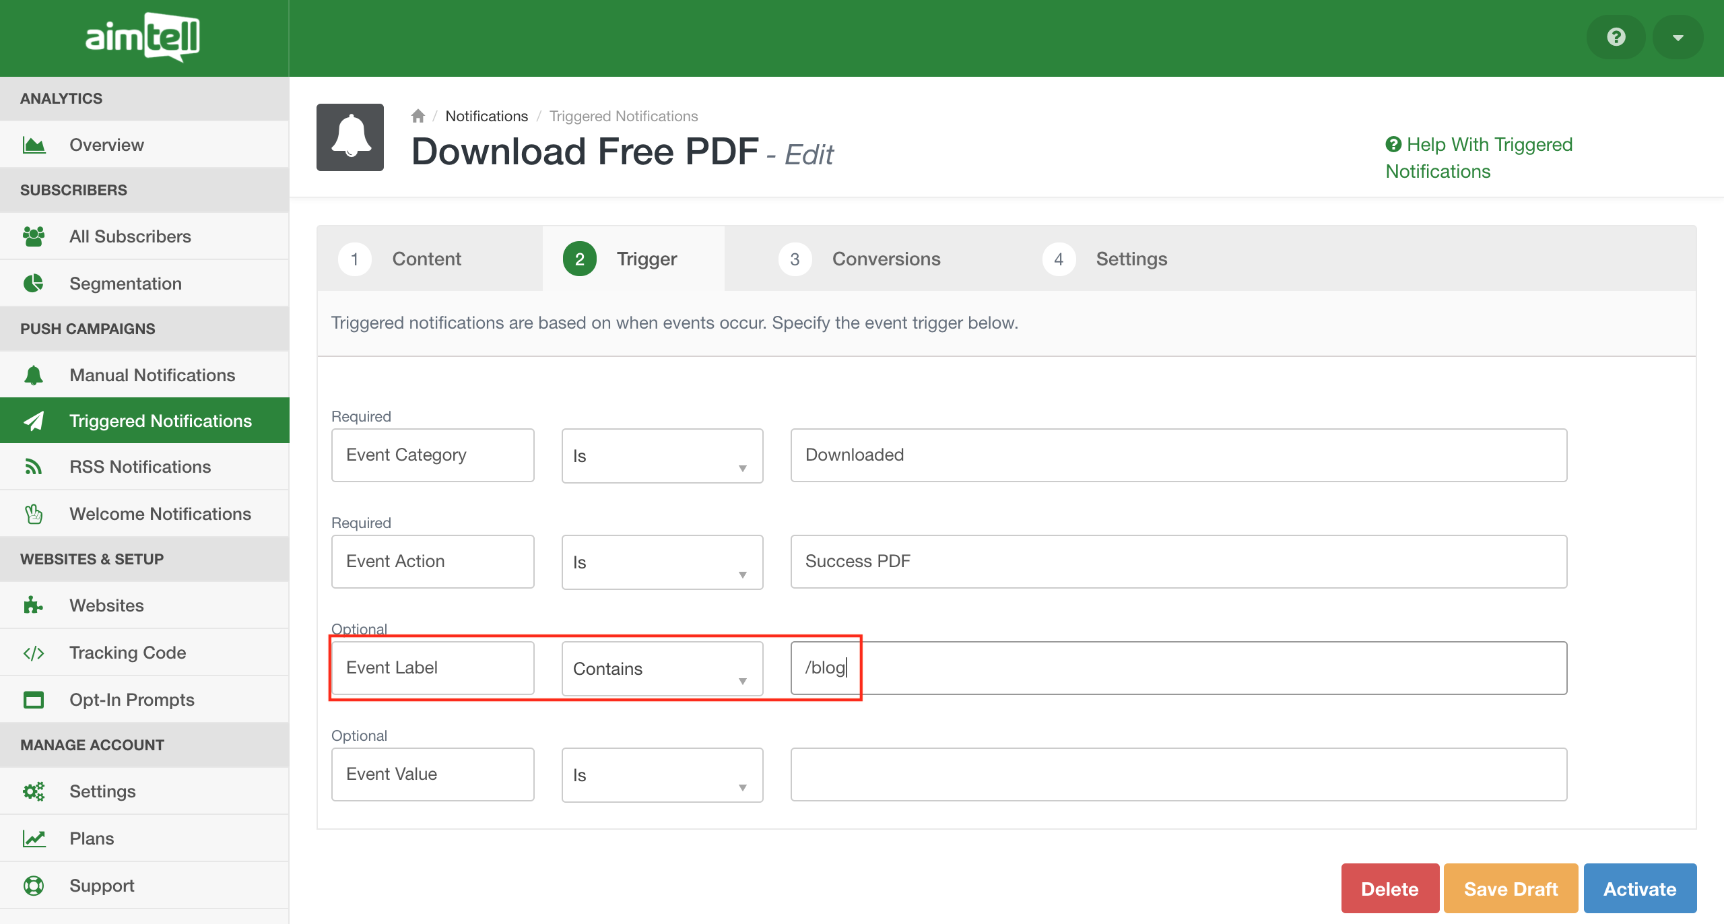Screen dimensions: 1724x924
Task: Expand the Event Label Contains dropdown
Action: (x=662, y=669)
